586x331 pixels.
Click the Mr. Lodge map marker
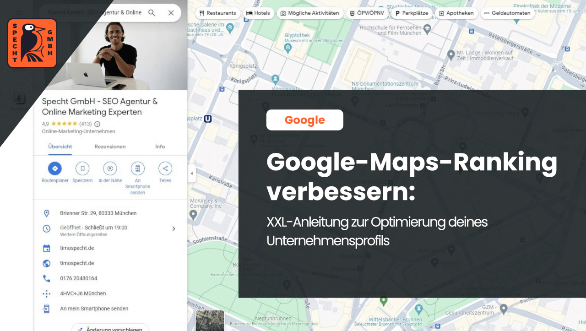(x=451, y=55)
